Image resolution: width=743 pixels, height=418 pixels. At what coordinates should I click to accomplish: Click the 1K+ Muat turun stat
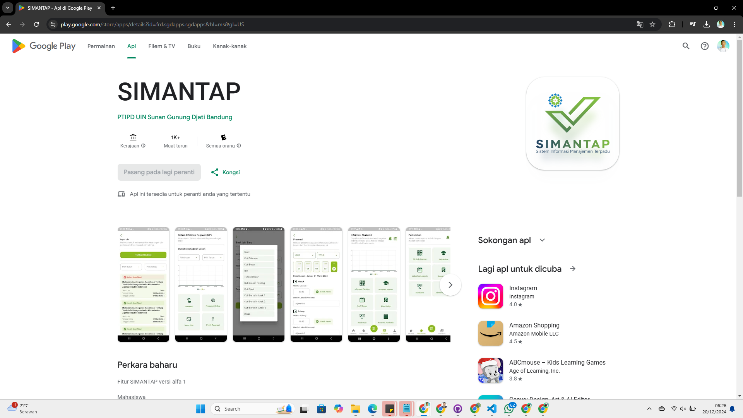[x=176, y=142]
